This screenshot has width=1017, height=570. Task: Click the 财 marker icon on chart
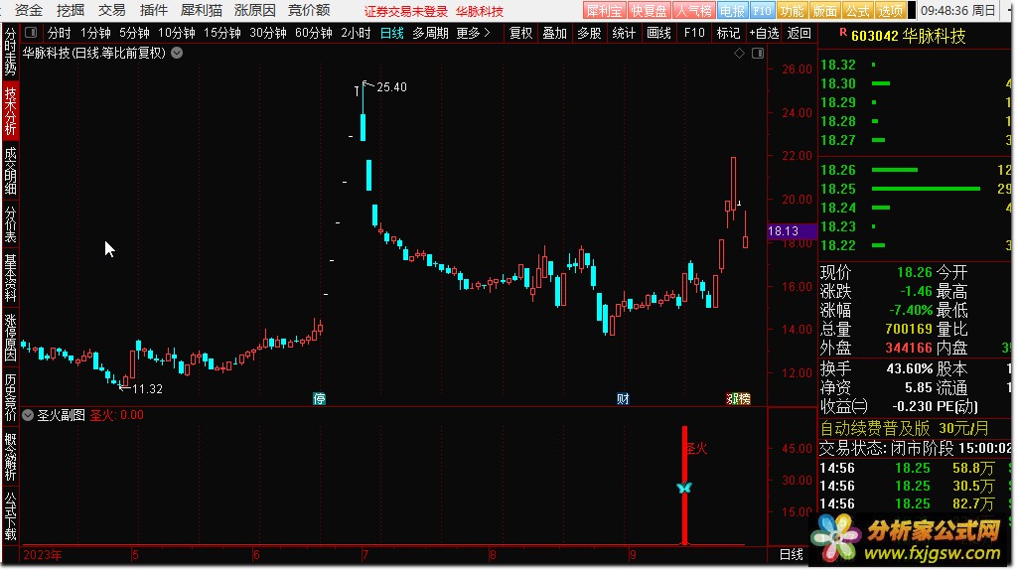[623, 399]
